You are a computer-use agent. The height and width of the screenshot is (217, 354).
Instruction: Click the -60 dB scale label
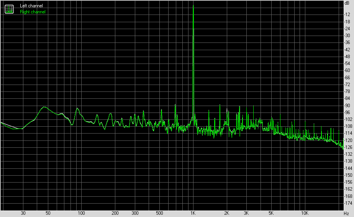pyautogui.click(x=347, y=70)
